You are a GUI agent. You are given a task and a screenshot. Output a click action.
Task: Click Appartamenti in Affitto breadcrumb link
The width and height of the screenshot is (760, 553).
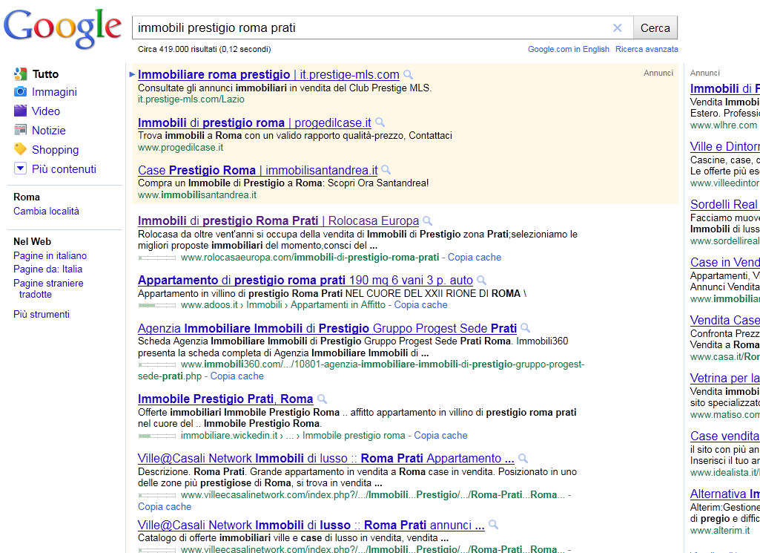tap(338, 304)
